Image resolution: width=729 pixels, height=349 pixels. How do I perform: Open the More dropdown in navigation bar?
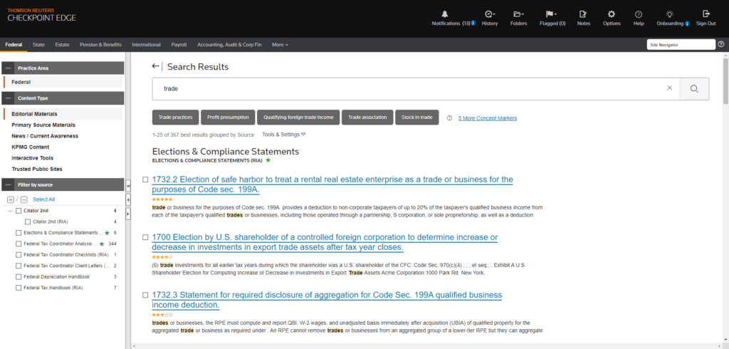280,45
